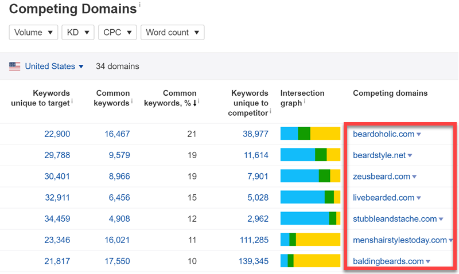Click 38,977 keywords unique to competitor

pos(255,134)
